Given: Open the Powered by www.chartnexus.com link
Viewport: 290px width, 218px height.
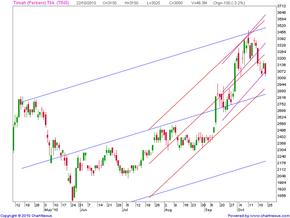Looking at the screenshot, I should click(259, 216).
